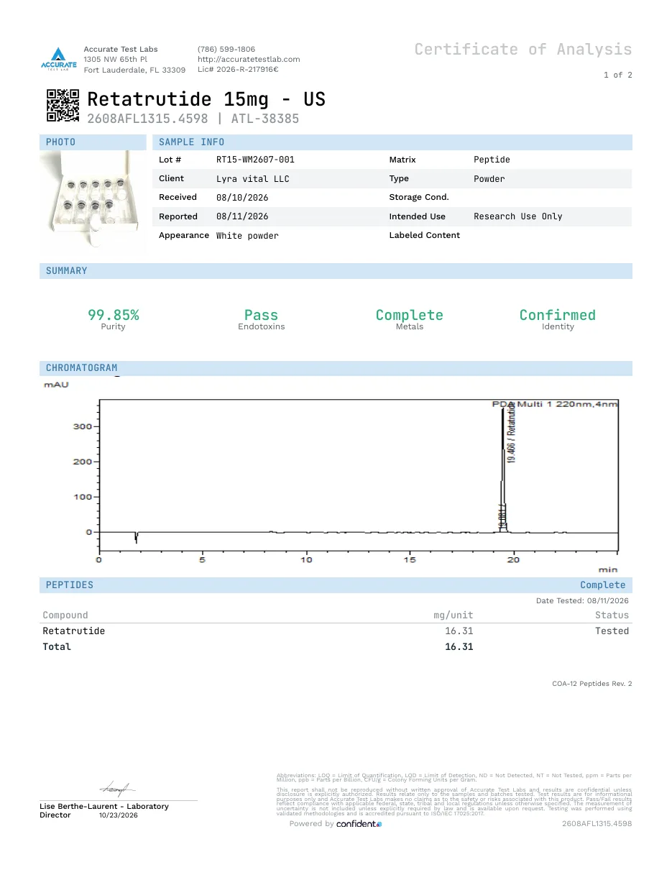Click the address line '1305 NW 65th Pl'
This screenshot has width=672, height=870.
point(116,59)
